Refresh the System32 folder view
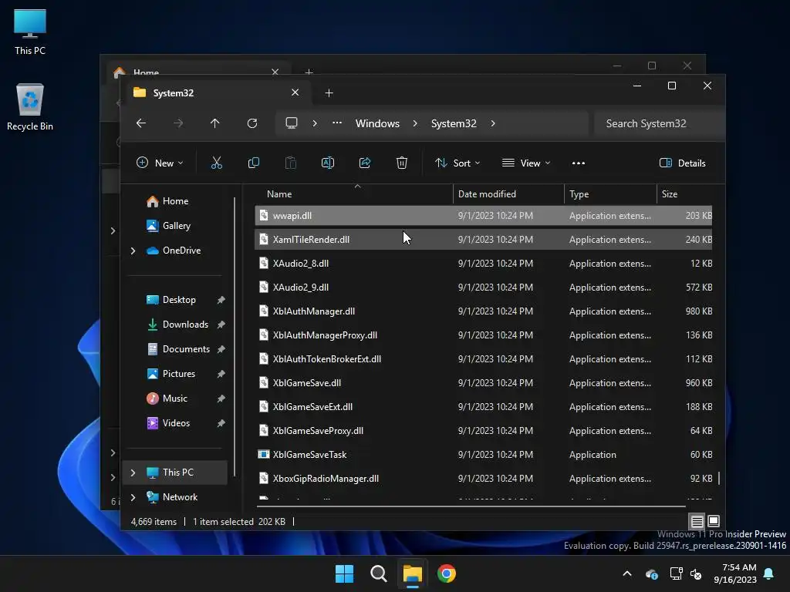Screen dimensions: 790x592 click(x=252, y=123)
